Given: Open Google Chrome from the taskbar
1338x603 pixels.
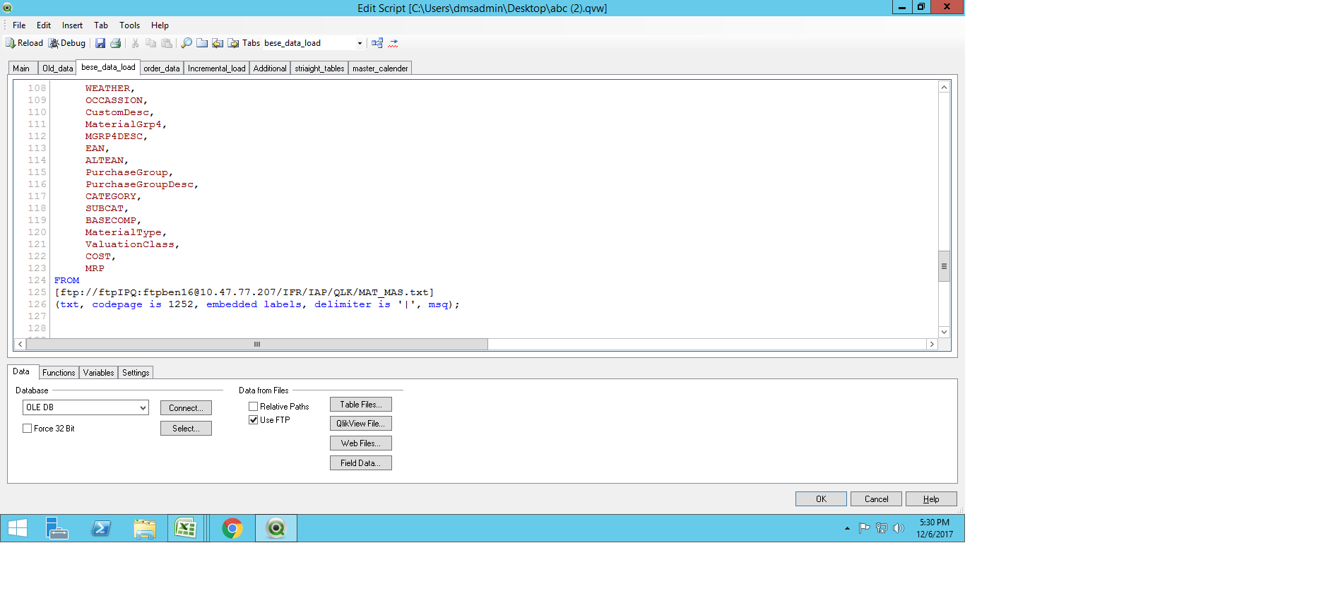Looking at the screenshot, I should 232,528.
